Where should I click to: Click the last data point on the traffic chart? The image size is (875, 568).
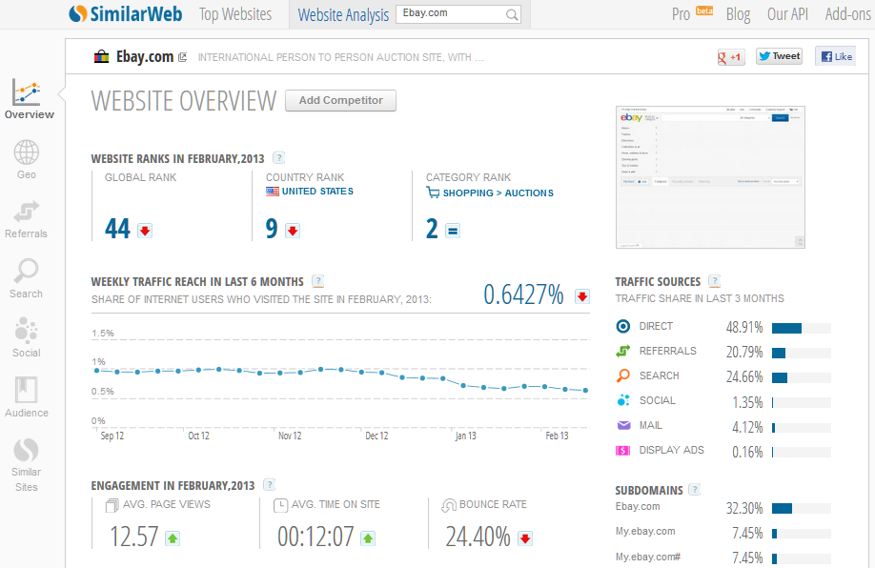click(585, 391)
